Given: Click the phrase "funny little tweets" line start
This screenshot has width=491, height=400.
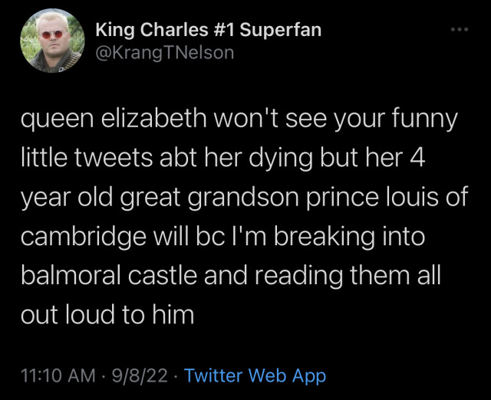Looking at the screenshot, I should pyautogui.click(x=417, y=120).
